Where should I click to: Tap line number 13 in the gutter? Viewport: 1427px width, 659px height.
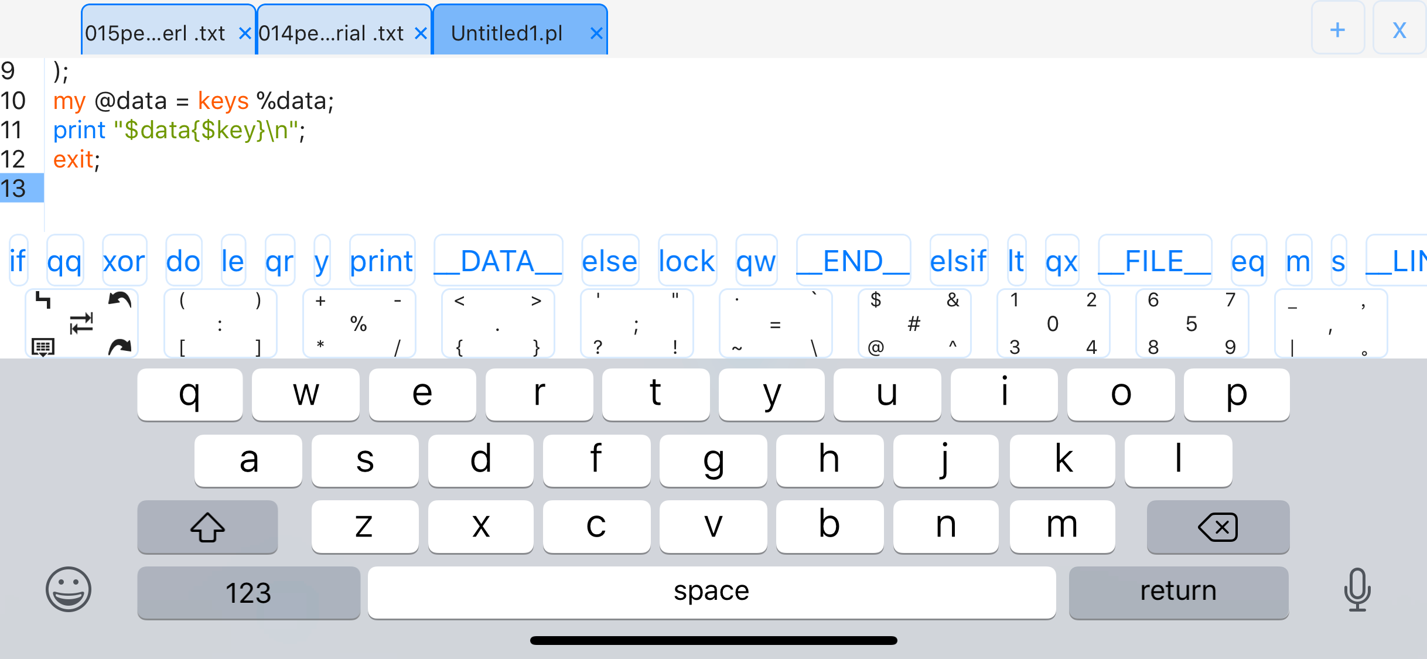click(x=14, y=189)
